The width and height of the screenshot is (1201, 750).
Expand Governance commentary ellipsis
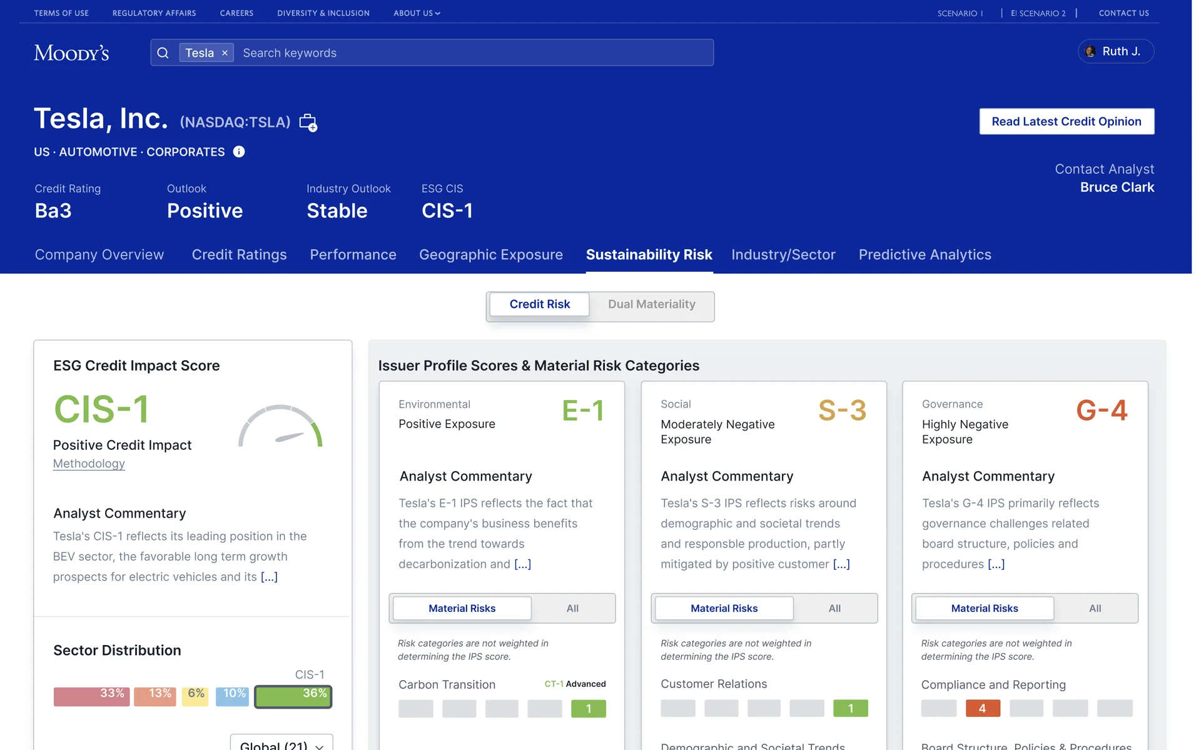point(996,564)
